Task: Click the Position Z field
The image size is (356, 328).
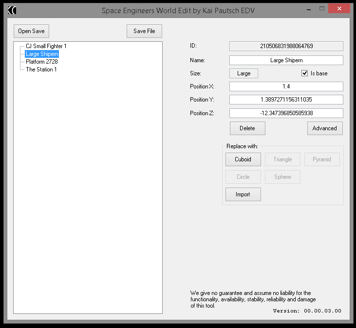Action: click(x=286, y=113)
